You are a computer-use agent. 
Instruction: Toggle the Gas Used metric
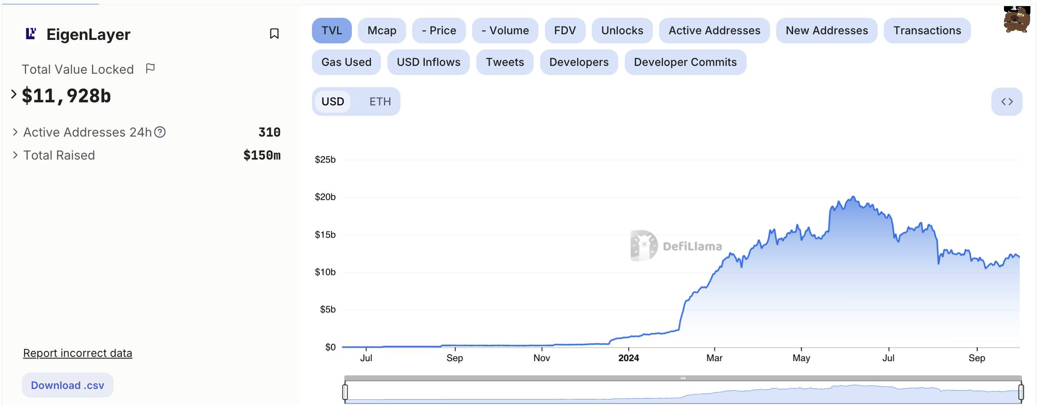click(346, 62)
